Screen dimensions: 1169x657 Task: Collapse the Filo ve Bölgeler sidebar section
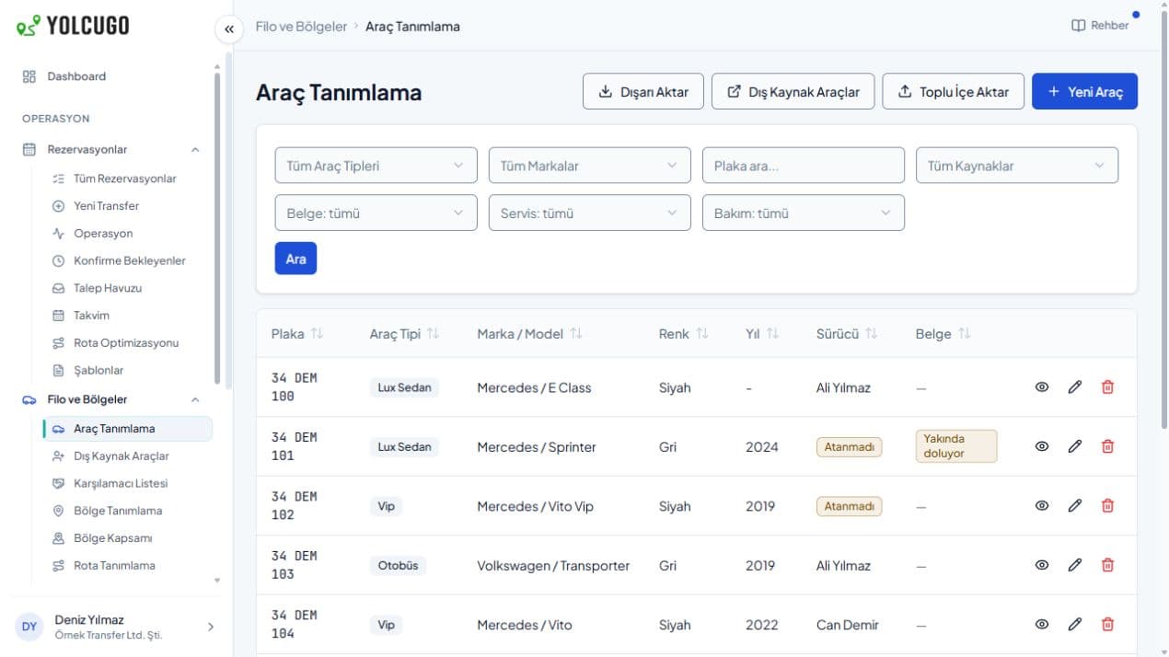(x=110, y=399)
